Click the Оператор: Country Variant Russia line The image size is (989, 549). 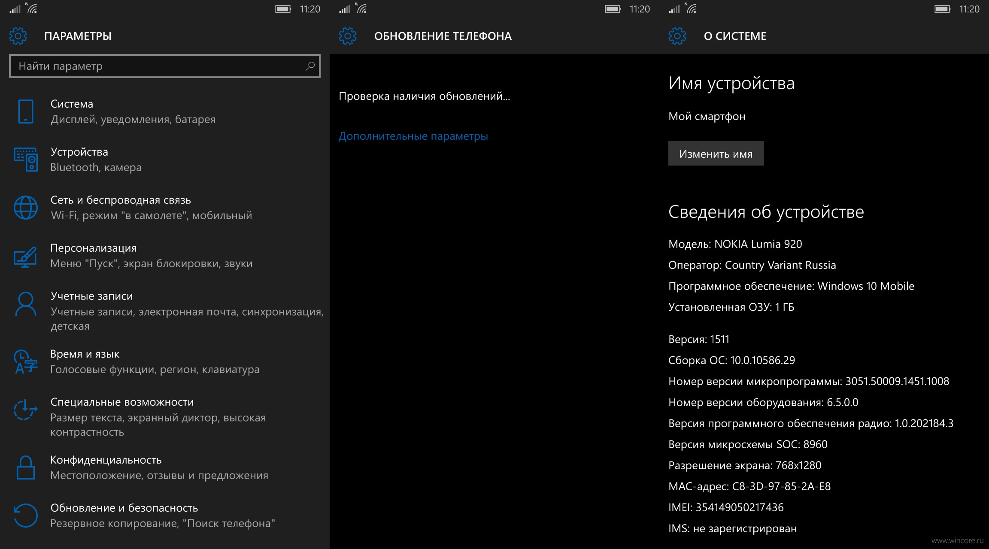(752, 265)
